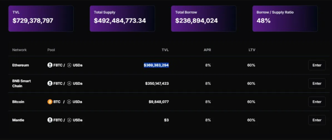Select the Total Supply stat card
This screenshot has height=140, width=332.
pos(122,19)
